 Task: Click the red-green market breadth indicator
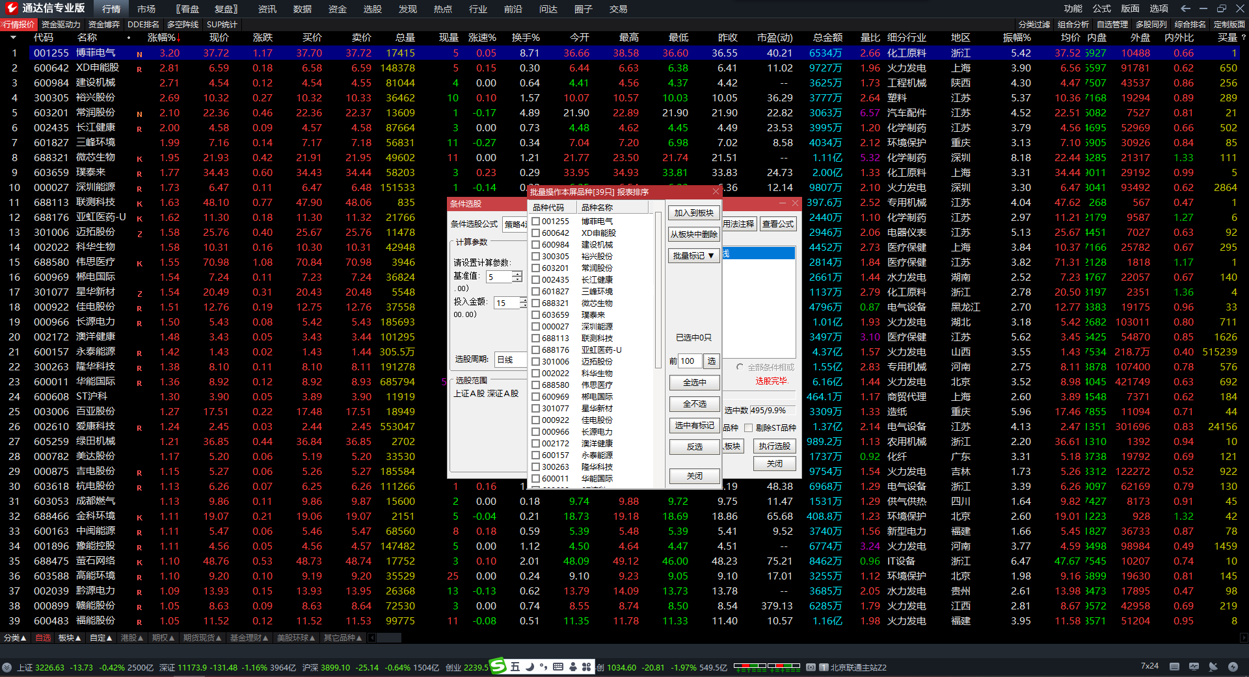coord(766,666)
